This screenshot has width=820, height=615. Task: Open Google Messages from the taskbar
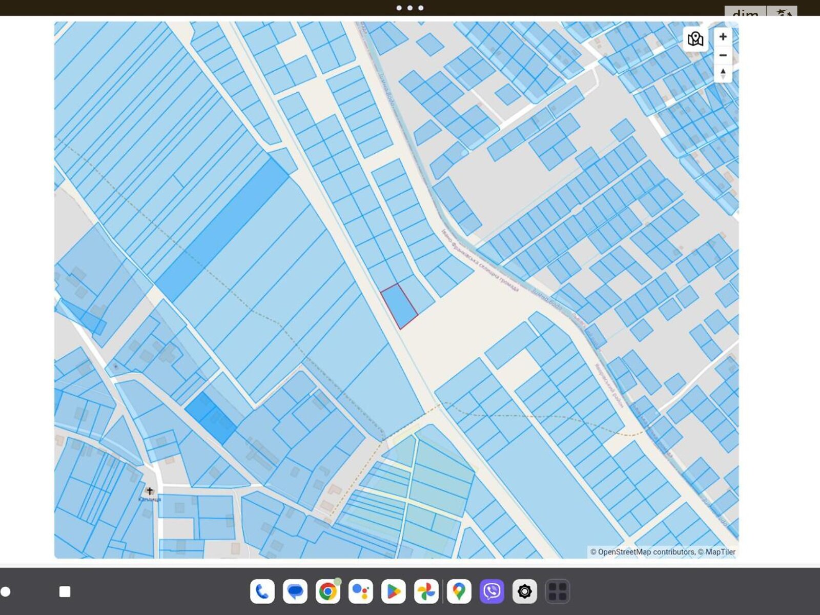point(295,591)
